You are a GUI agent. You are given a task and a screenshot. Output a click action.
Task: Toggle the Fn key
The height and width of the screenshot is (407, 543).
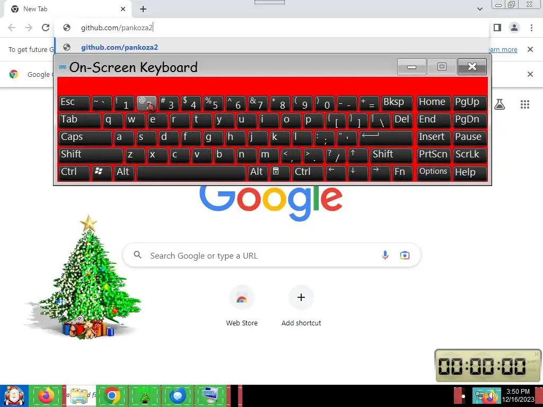click(x=402, y=173)
